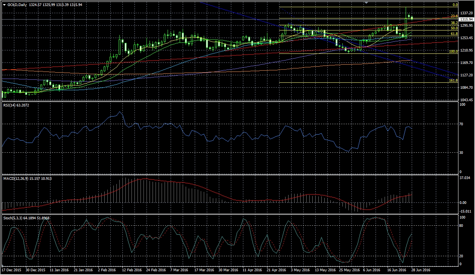Select the Fibonacci 0.0 level label

coord(455,5)
